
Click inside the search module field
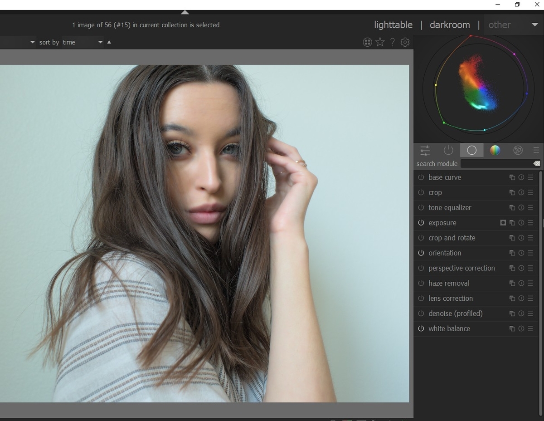click(x=496, y=163)
